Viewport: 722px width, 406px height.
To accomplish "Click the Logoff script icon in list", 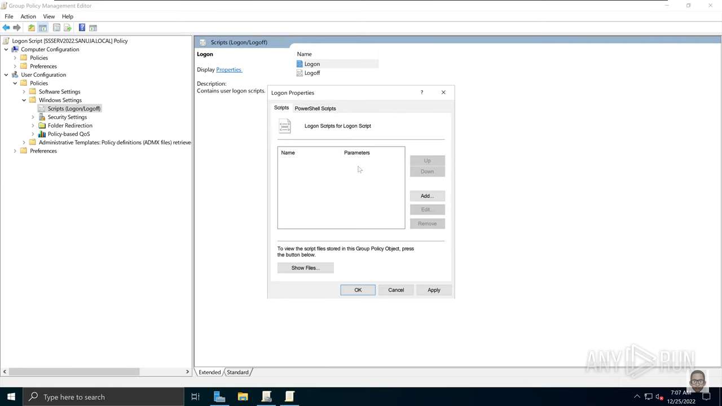I will [x=300, y=73].
